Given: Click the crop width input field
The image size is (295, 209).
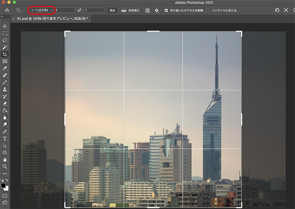Looking at the screenshot, I should [x=64, y=10].
